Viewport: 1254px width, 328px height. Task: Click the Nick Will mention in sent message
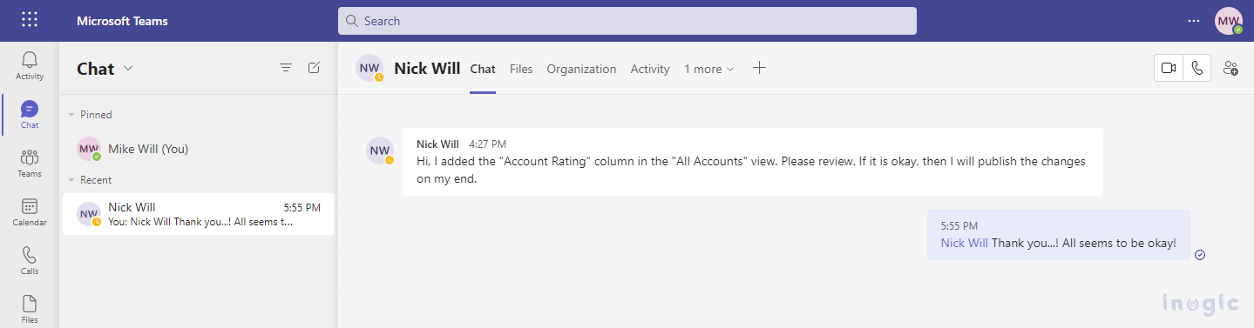pos(965,243)
